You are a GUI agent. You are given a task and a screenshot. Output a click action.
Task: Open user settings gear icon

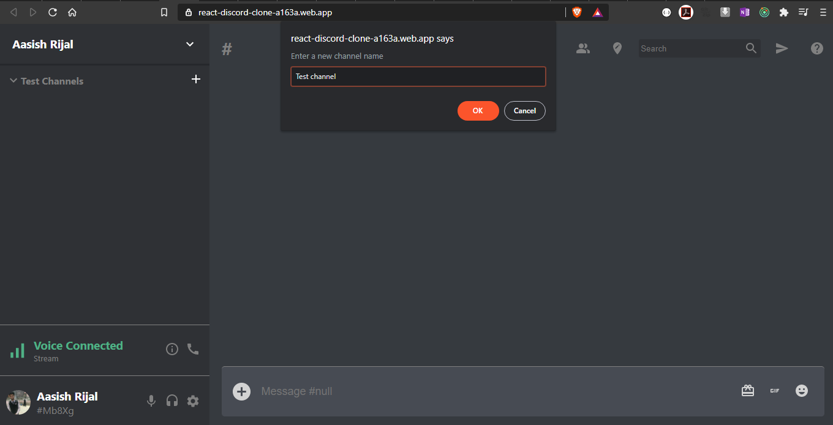click(193, 401)
